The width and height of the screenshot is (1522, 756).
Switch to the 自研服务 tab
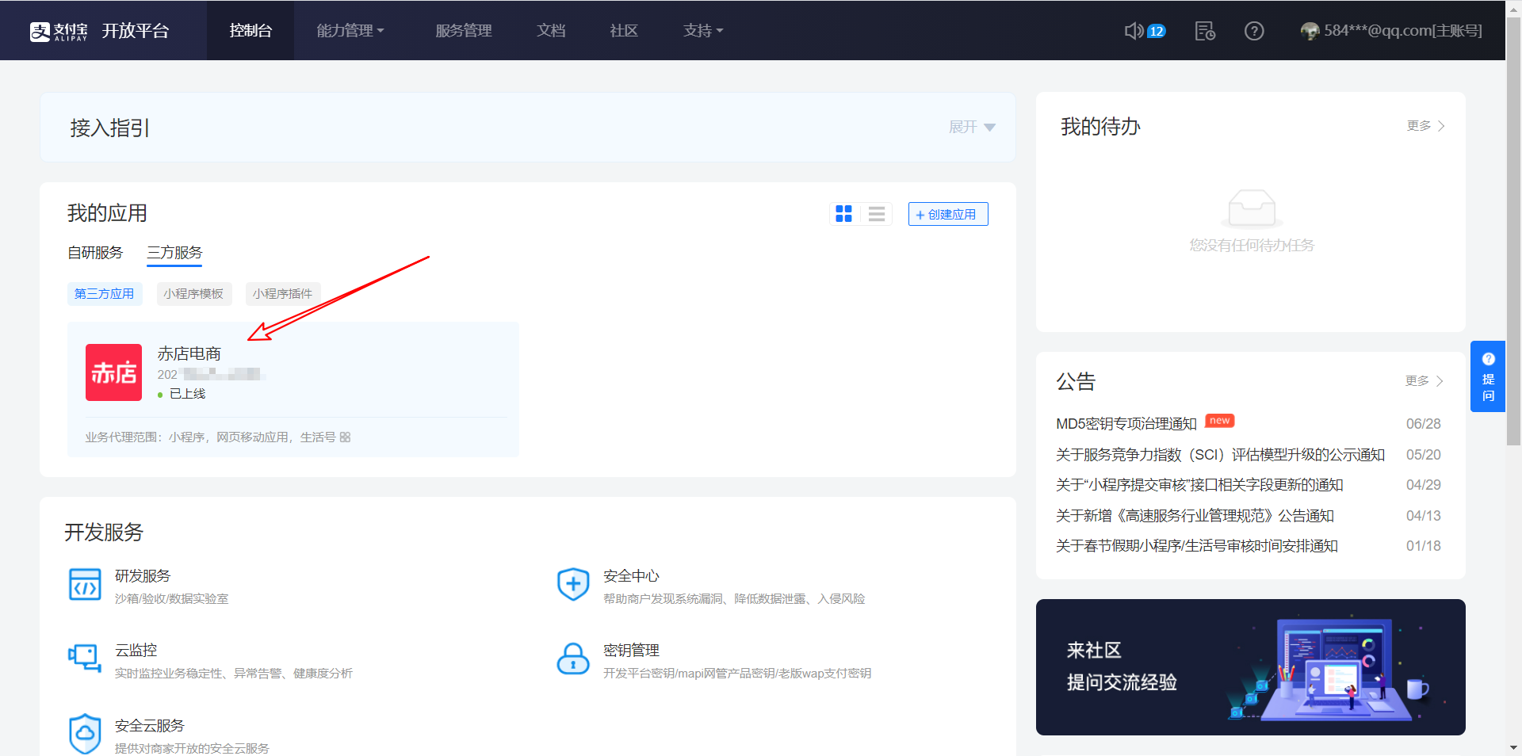[x=95, y=252]
